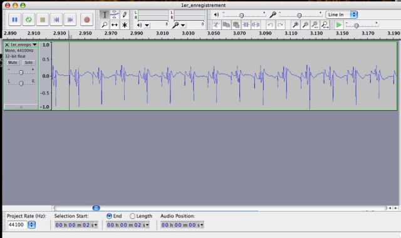The image size is (401, 238).
Task: Pause playback with the Pause button
Action: point(14,19)
